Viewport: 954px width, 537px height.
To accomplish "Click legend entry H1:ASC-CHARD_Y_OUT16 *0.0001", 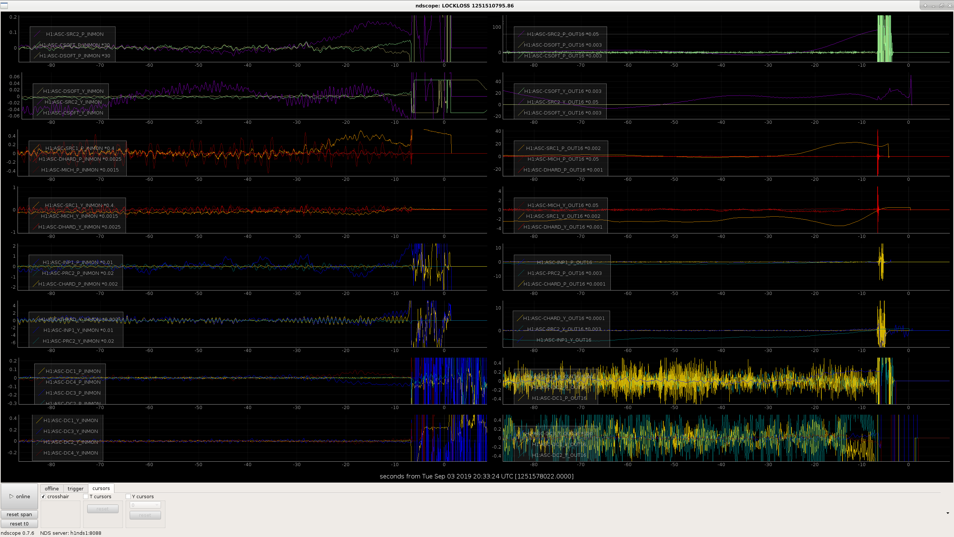I will tap(564, 318).
